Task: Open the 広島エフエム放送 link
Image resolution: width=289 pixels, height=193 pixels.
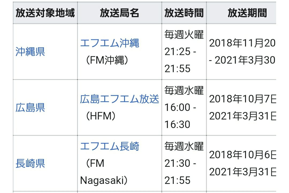Action: (119, 99)
